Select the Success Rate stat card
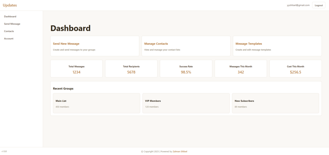 (x=186, y=69)
